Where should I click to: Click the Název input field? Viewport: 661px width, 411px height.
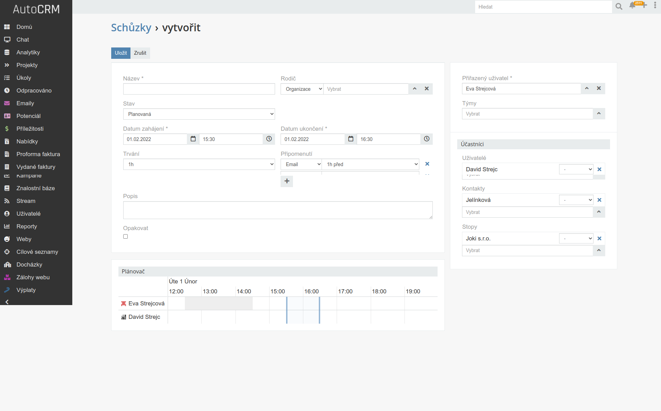pyautogui.click(x=199, y=88)
